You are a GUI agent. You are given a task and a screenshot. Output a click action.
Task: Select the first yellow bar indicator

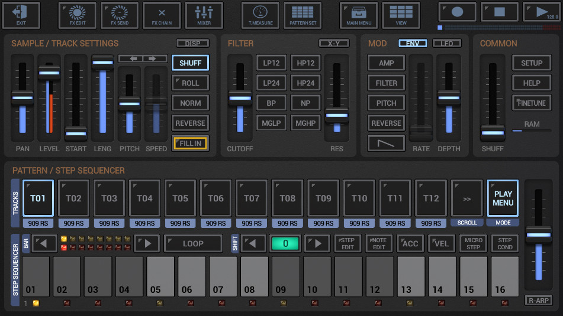pos(64,239)
